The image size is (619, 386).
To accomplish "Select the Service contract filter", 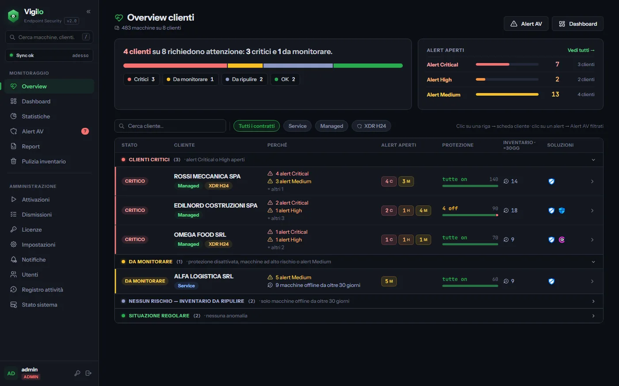I will click(298, 126).
